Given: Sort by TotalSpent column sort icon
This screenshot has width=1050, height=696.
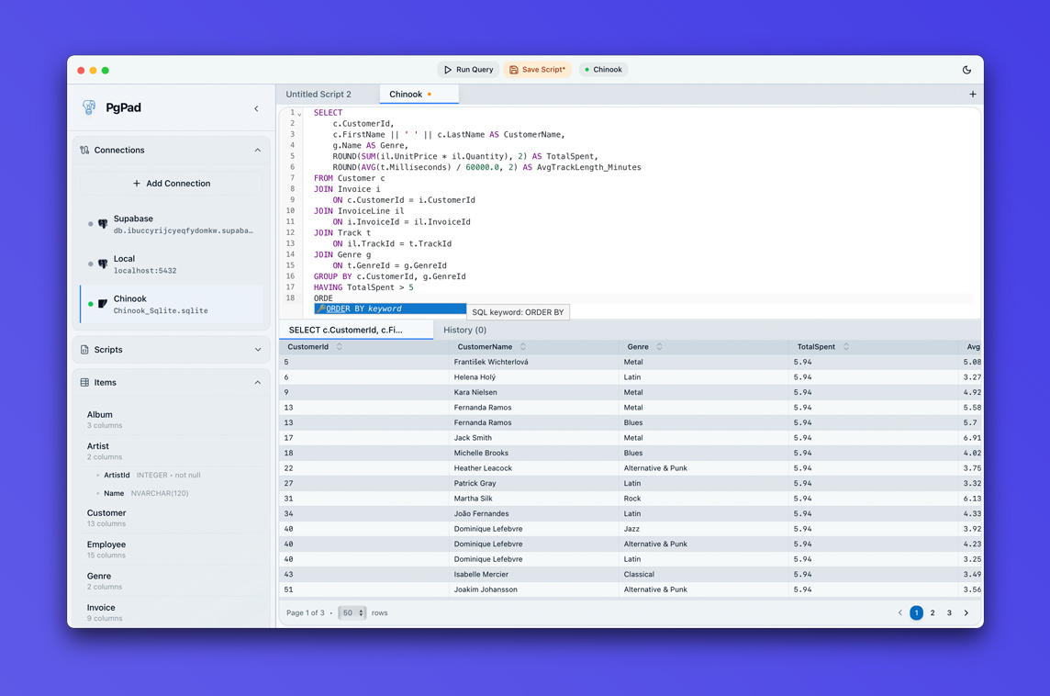Looking at the screenshot, I should point(846,347).
